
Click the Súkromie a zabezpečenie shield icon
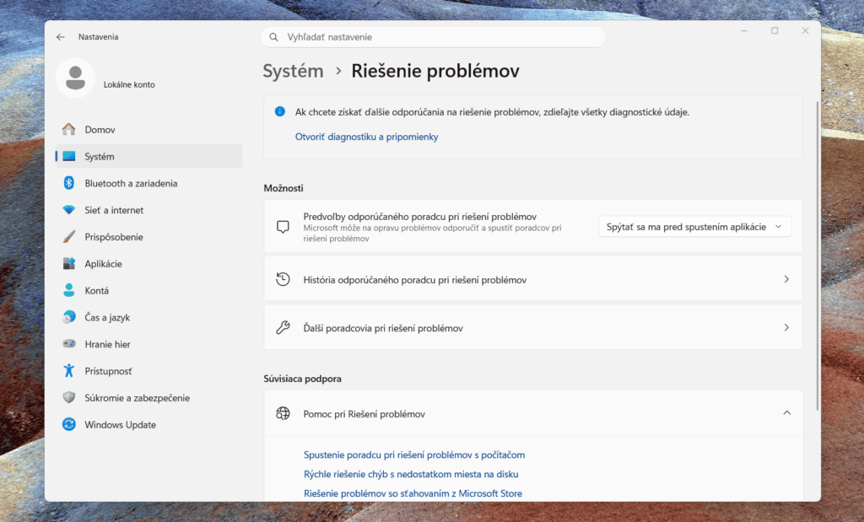69,397
